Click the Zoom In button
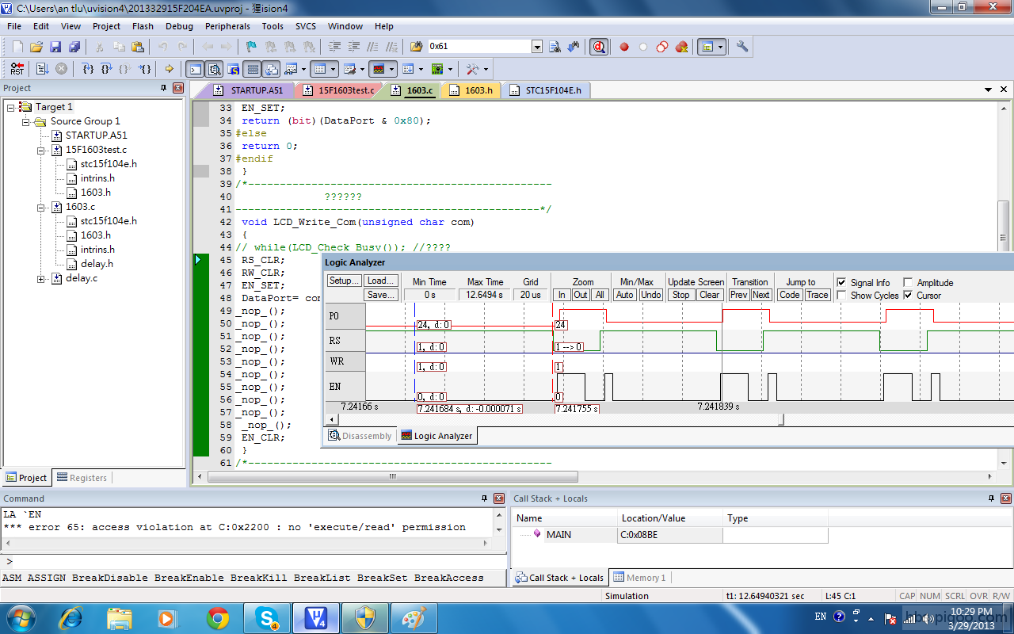 pos(562,295)
